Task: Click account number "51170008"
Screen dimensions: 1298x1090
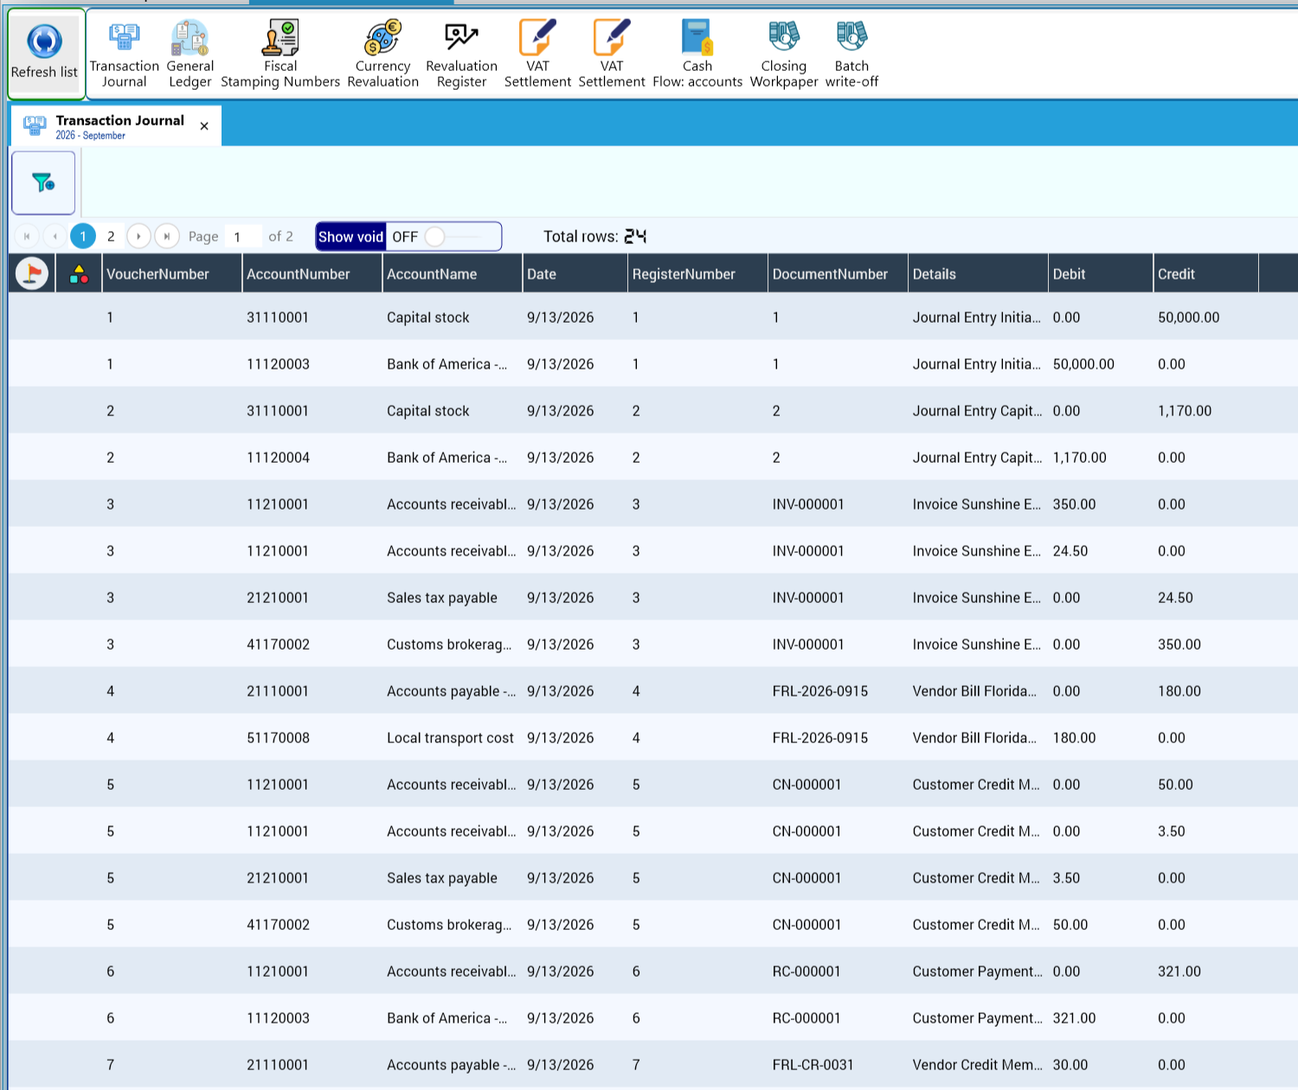Action: (x=278, y=738)
